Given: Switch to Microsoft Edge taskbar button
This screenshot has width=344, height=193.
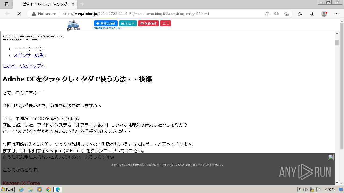Looking at the screenshot, I should tap(58, 190).
